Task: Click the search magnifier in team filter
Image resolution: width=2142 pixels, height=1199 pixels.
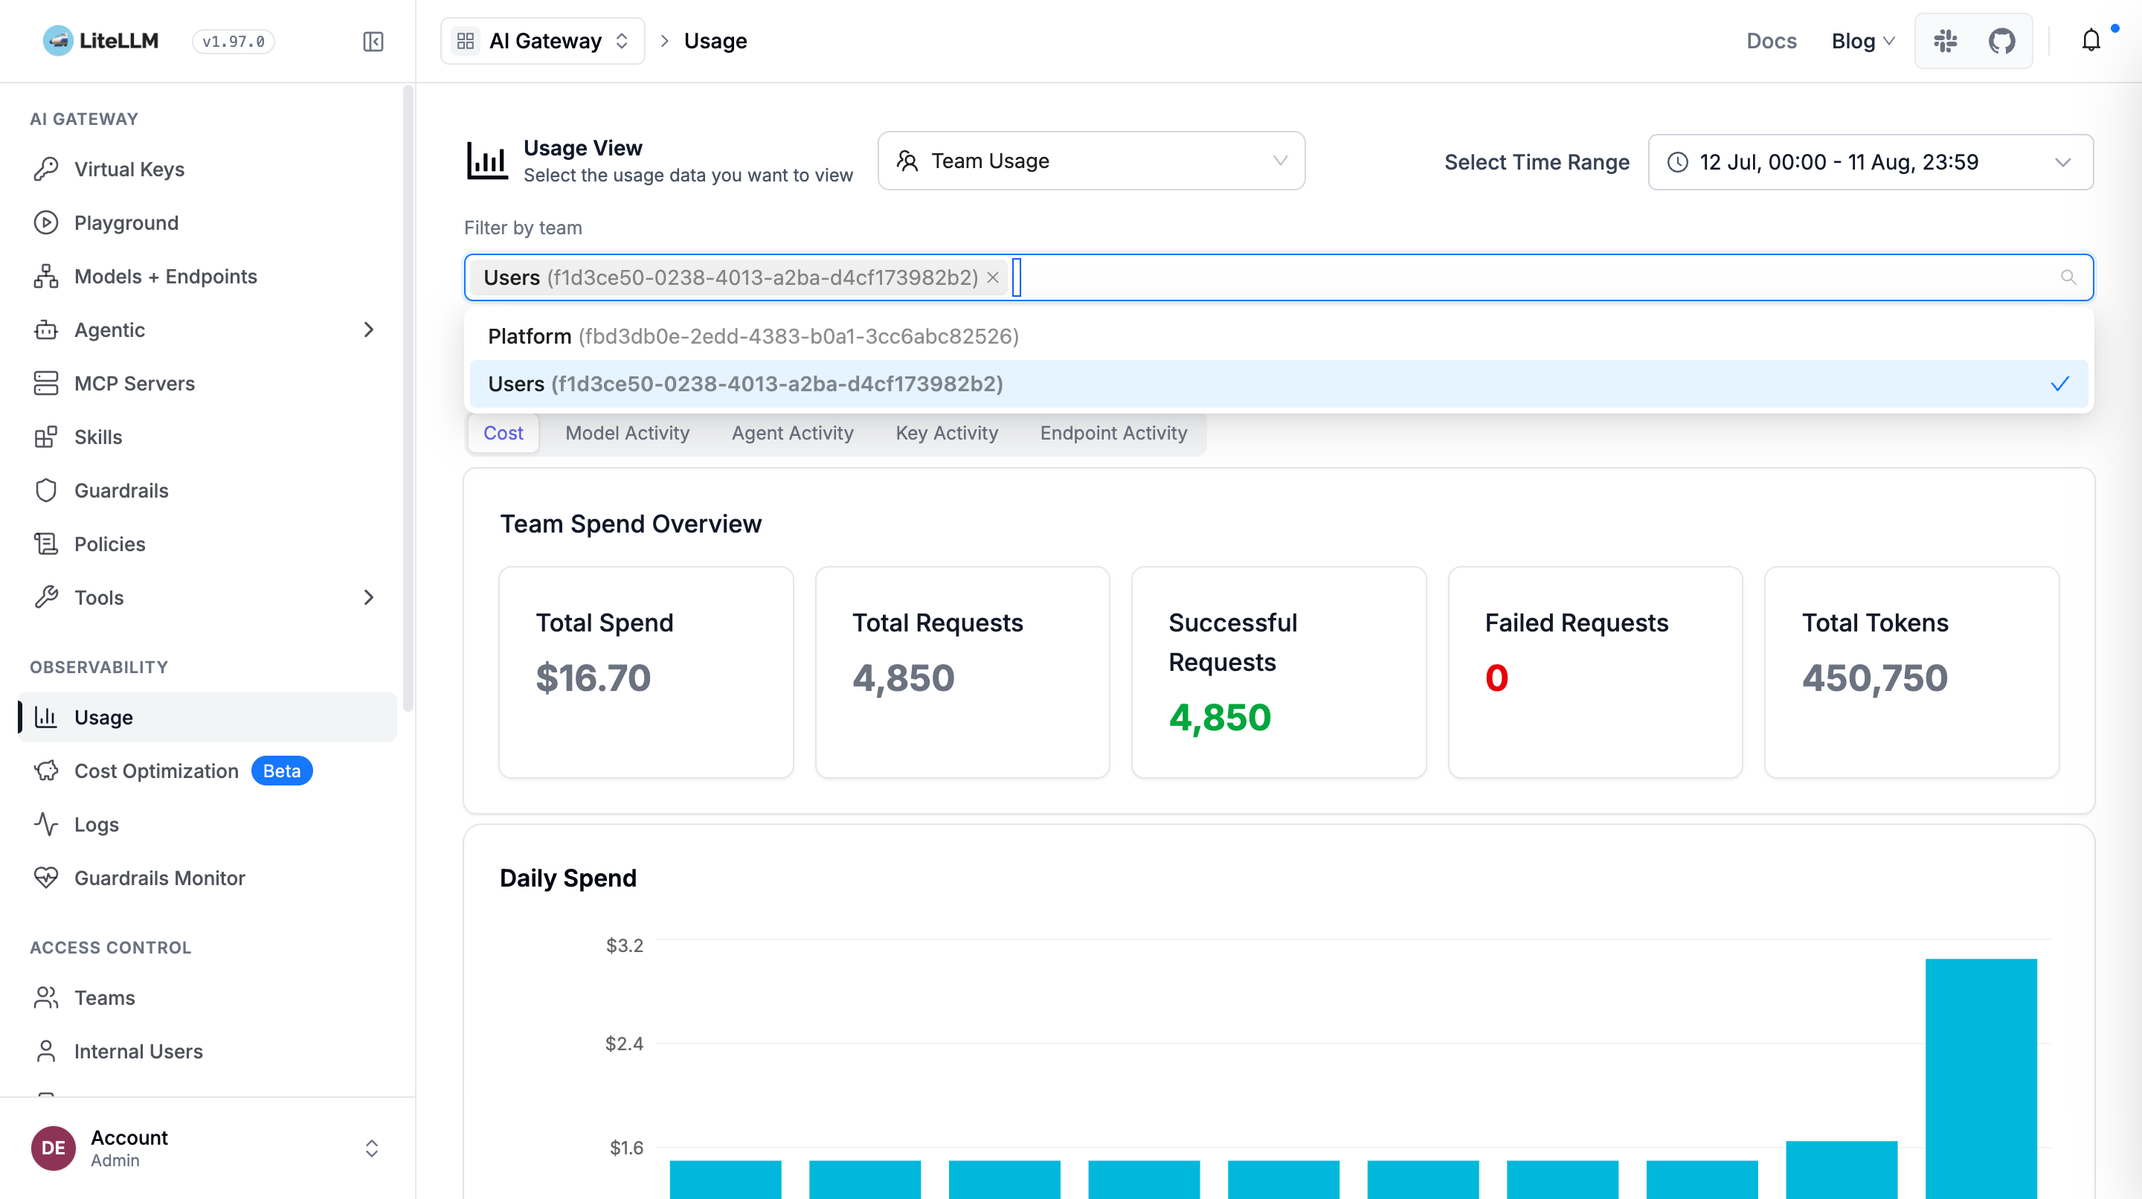Action: tap(2068, 277)
